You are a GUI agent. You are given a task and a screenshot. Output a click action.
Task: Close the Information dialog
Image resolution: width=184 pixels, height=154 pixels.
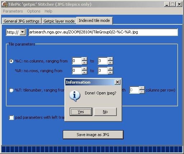coord(118,82)
